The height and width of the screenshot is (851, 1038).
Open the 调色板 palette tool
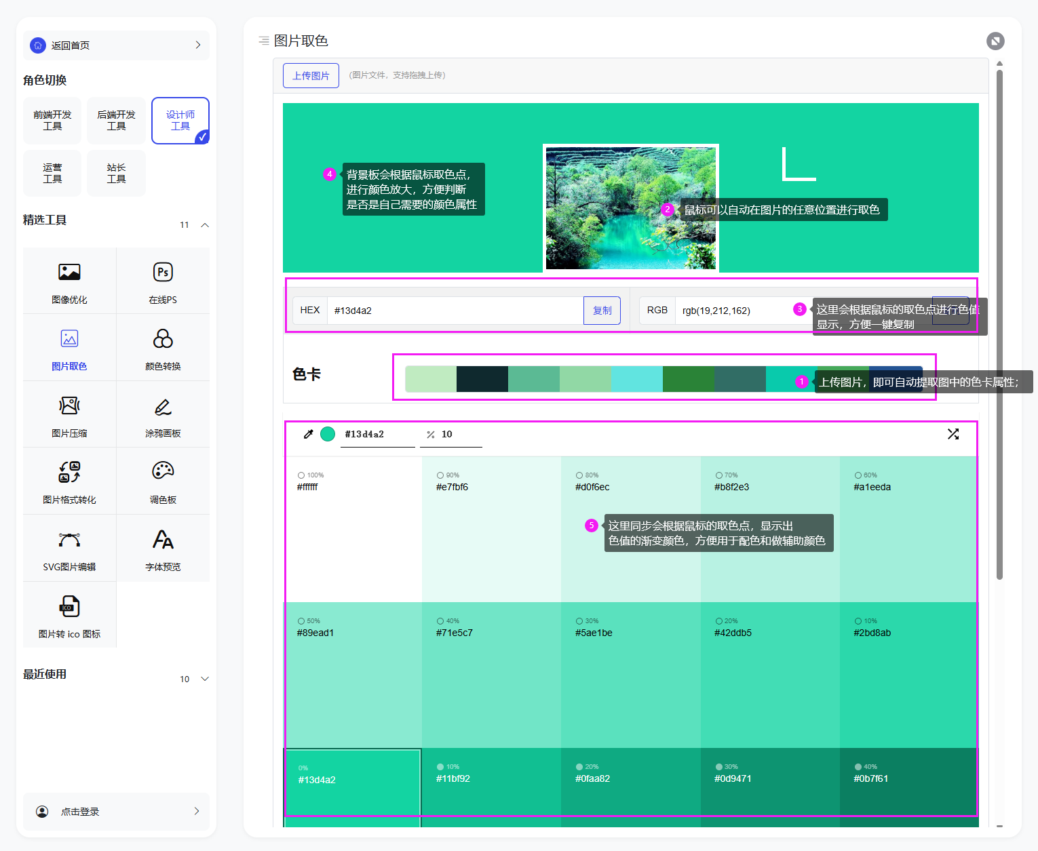pos(163,481)
